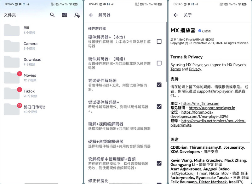
Task: Uncheck the 尝试硬件解码器+ checkbox
Action: click(159, 107)
